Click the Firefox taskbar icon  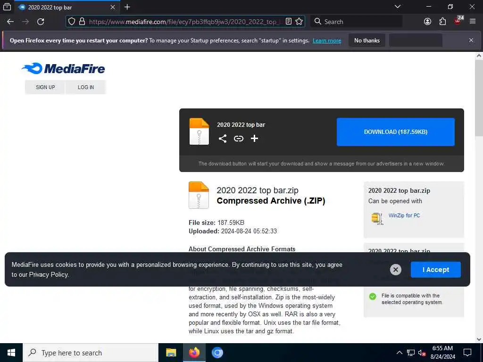(x=194, y=353)
